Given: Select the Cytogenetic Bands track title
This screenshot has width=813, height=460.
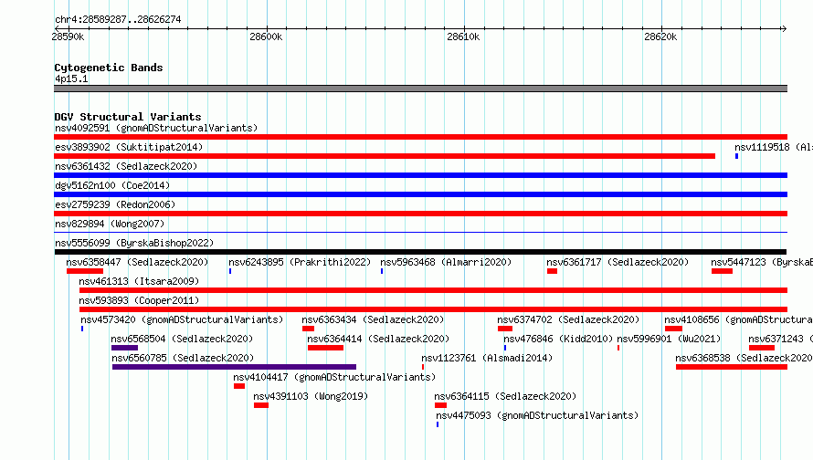Looking at the screenshot, I should 109,68.
